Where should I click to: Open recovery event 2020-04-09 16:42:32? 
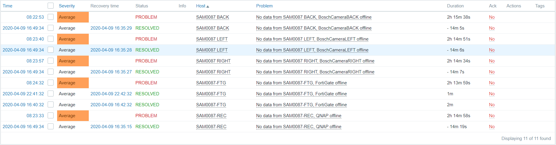coord(111,105)
